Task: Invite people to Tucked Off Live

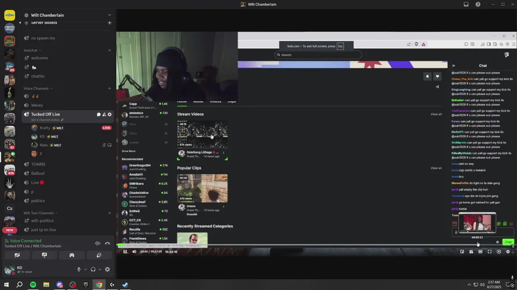Action: click(104, 114)
